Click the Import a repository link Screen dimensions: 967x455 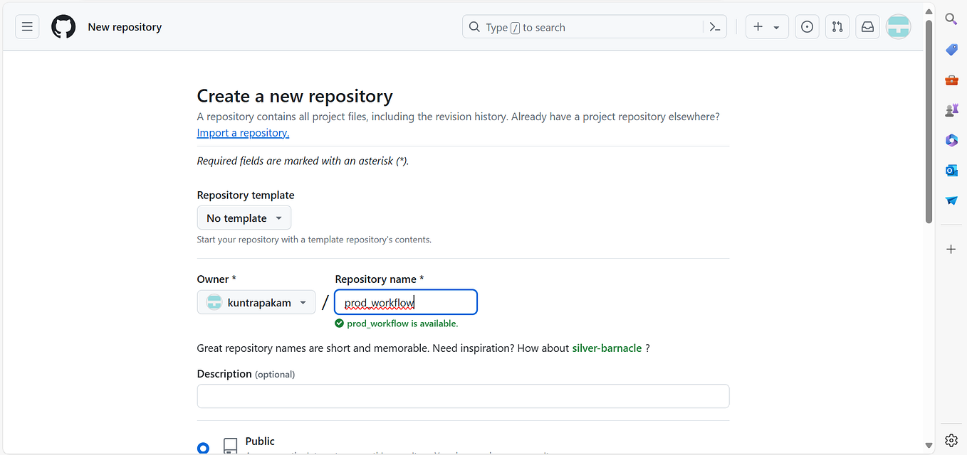click(242, 132)
